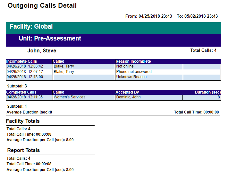
Task: Select timestamp 04/26/2018 12:03:42
Action: tap(25, 66)
